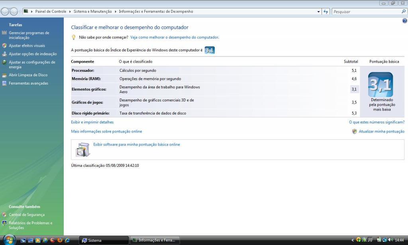Click the lightbulb tip icon
Screen dimensions: 408x245
click(x=74, y=37)
